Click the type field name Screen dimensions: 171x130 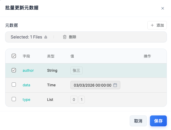point(27,100)
